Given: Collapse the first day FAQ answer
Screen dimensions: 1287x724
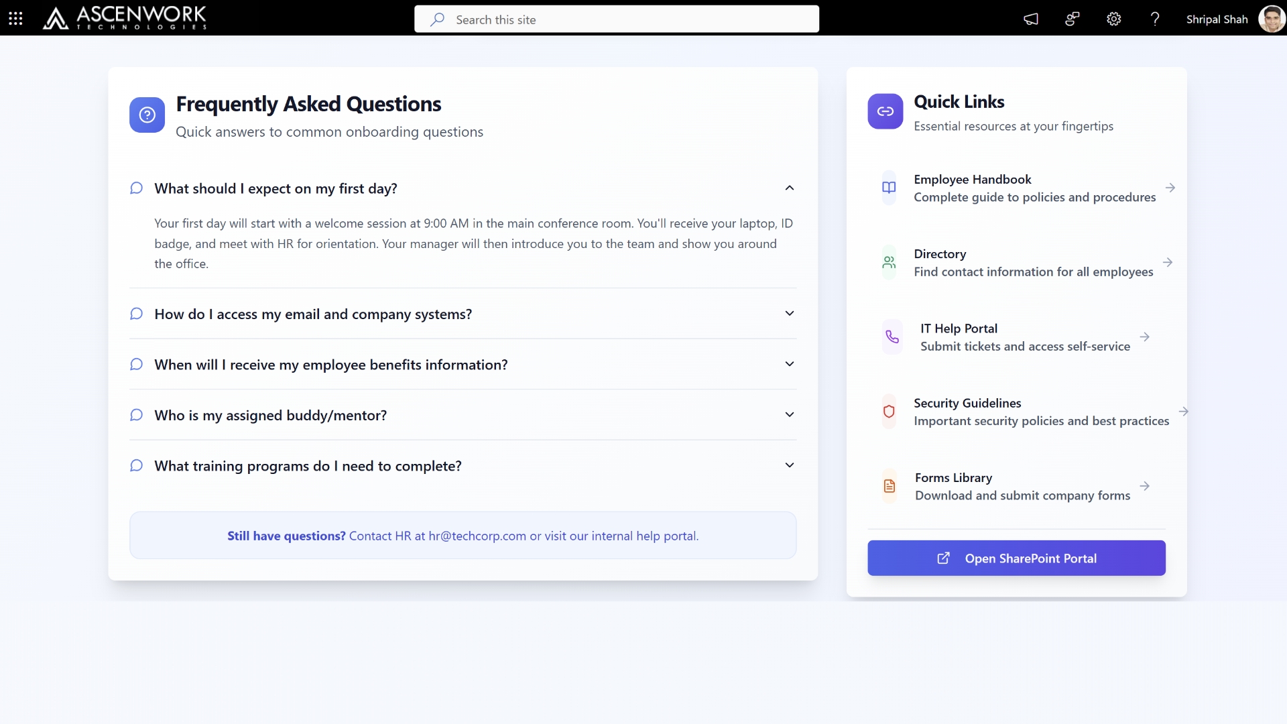Looking at the screenshot, I should coord(789,188).
